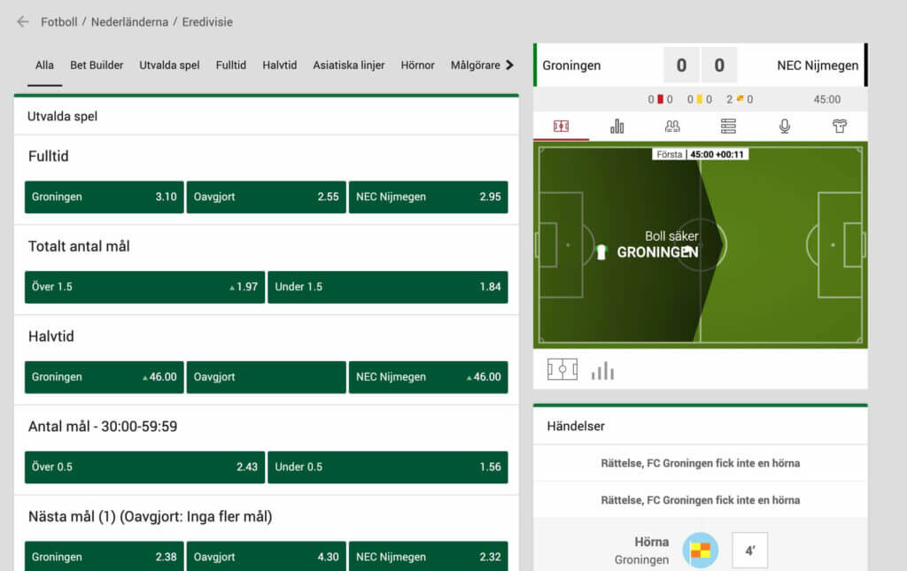
Task: Click the 'Totalt antal mål' heading
Action: point(79,246)
